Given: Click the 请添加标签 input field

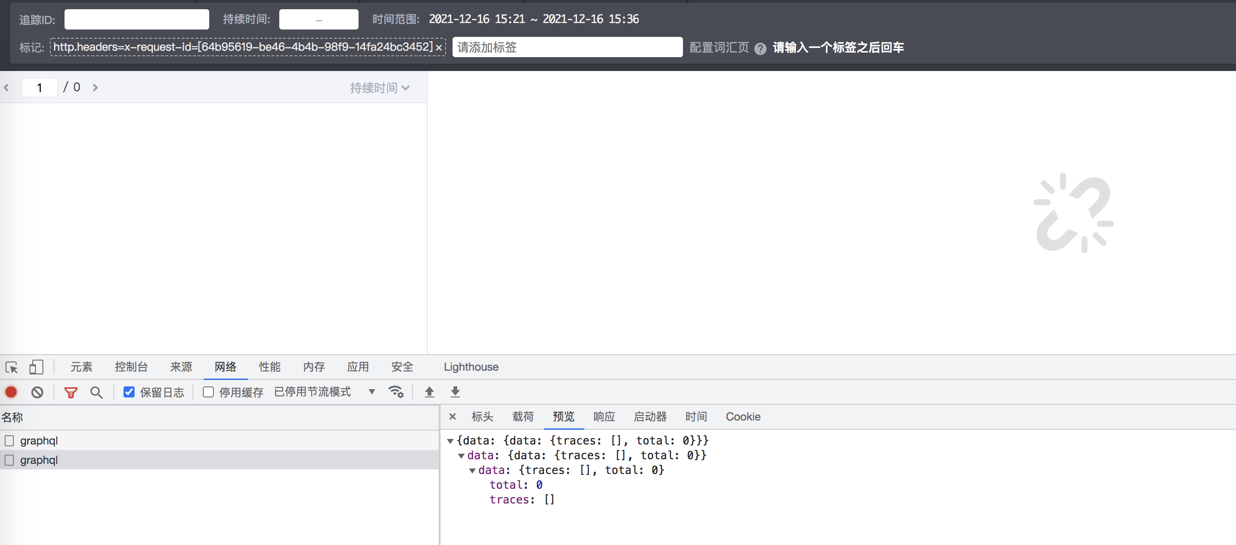Looking at the screenshot, I should 567,47.
